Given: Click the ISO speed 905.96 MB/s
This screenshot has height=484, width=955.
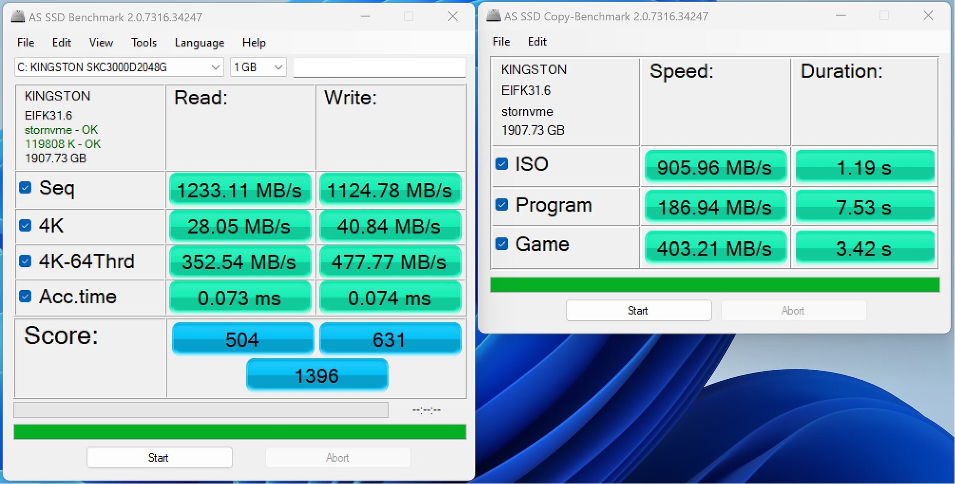Looking at the screenshot, I should 715,167.
